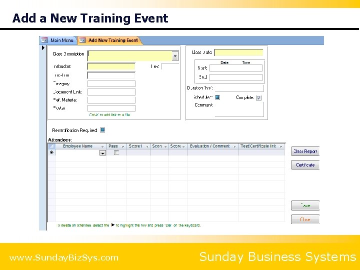Image resolution: width=360 pixels, height=270 pixels.
Task: Click the form icon on Main Menu tab
Action: pyautogui.click(x=44, y=40)
